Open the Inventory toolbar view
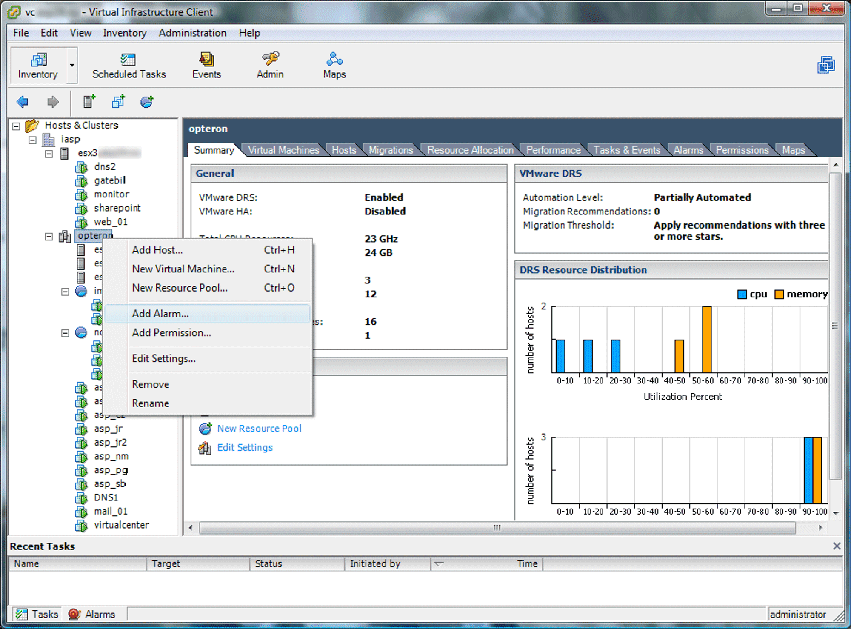This screenshot has height=629, width=851. 38,66
